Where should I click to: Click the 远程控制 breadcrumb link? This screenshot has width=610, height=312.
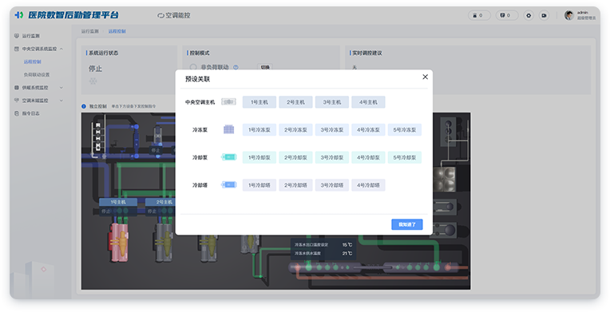click(117, 31)
